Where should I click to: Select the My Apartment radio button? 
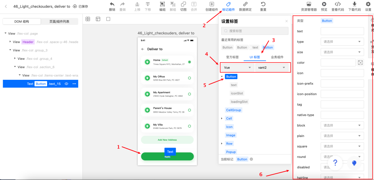coord(189,94)
